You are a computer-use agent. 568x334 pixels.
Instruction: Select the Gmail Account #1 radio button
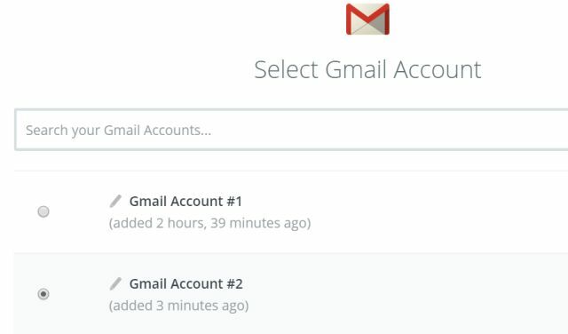tap(43, 211)
